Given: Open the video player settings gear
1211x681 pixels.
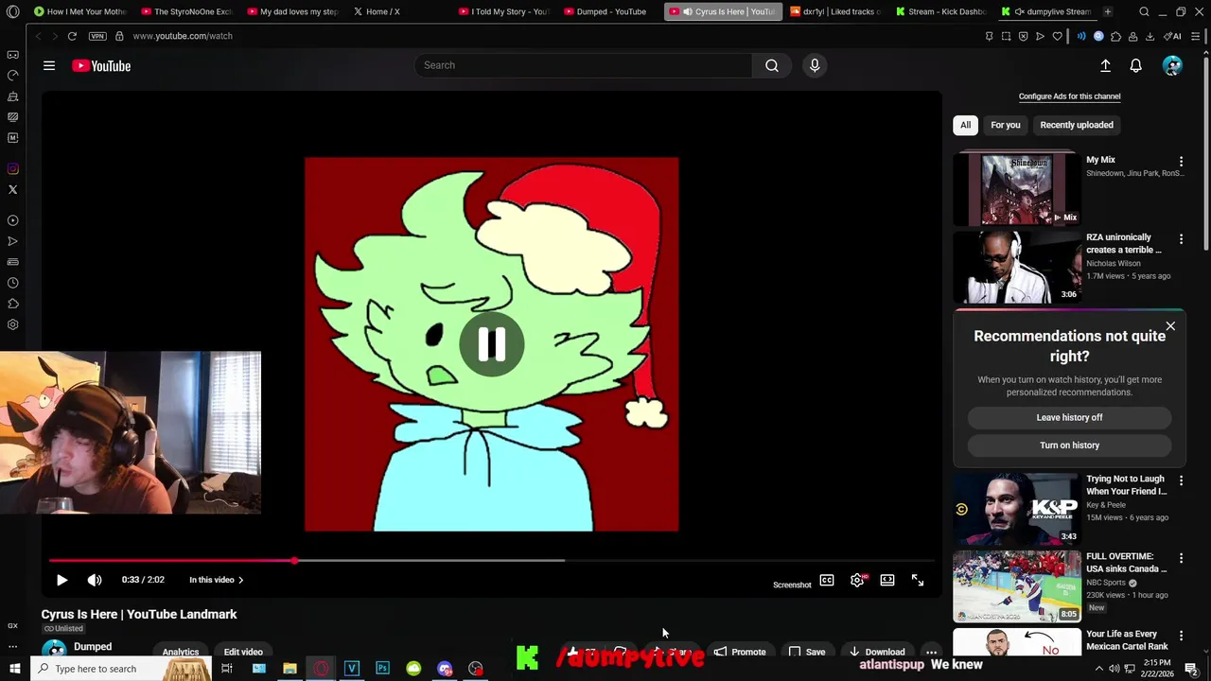Looking at the screenshot, I should point(857,580).
